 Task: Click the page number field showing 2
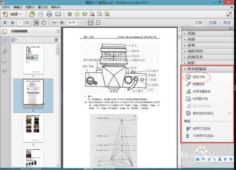(x=20, y=23)
